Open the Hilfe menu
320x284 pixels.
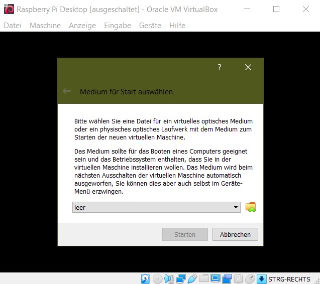177,26
